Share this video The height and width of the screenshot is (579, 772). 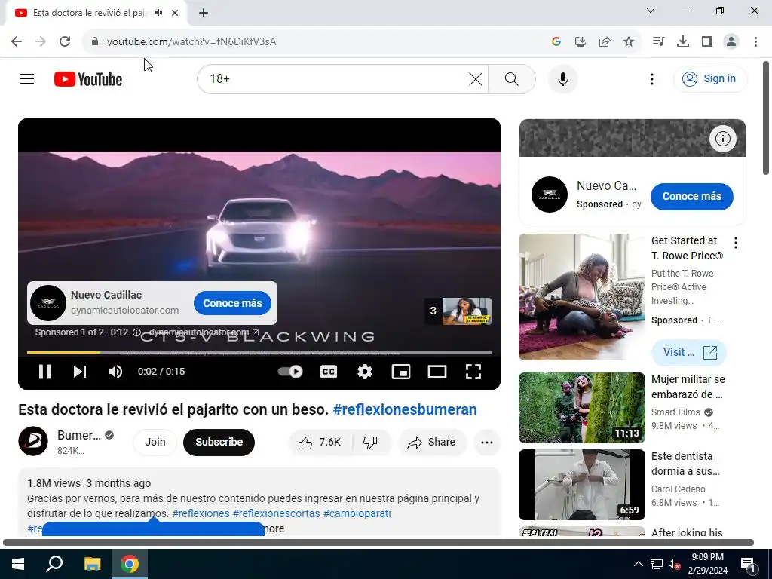pos(432,442)
